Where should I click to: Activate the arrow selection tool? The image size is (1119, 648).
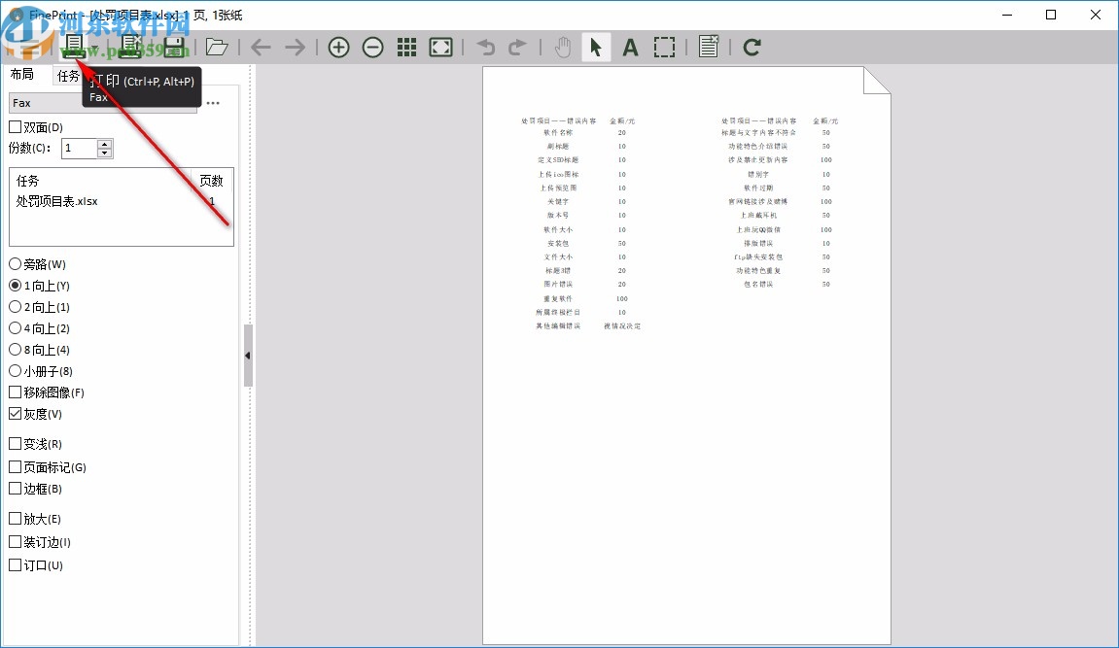(x=596, y=46)
